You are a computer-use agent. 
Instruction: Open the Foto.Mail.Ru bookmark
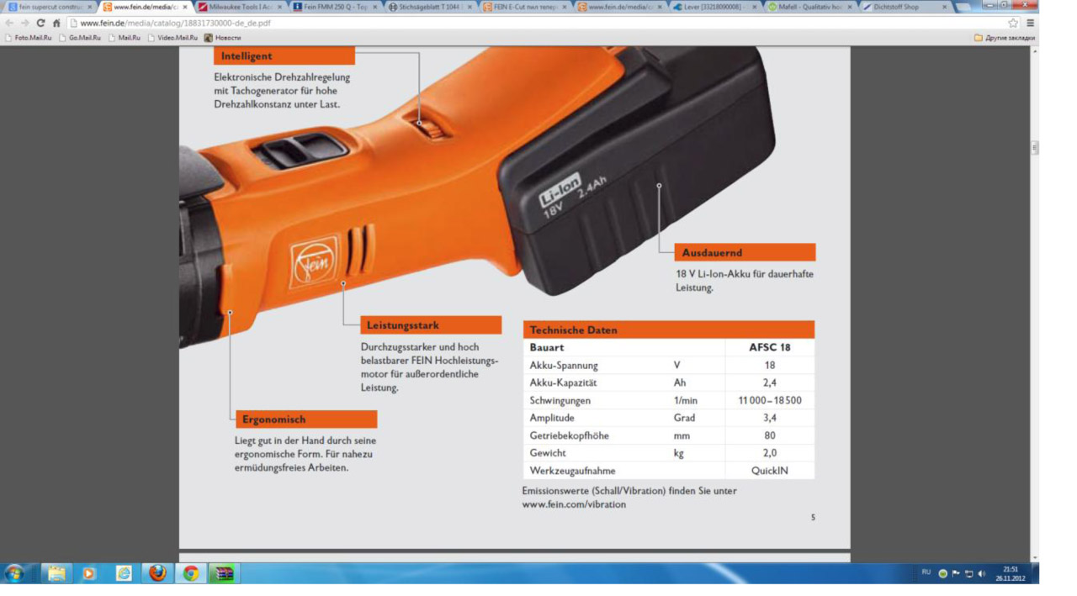pos(29,38)
